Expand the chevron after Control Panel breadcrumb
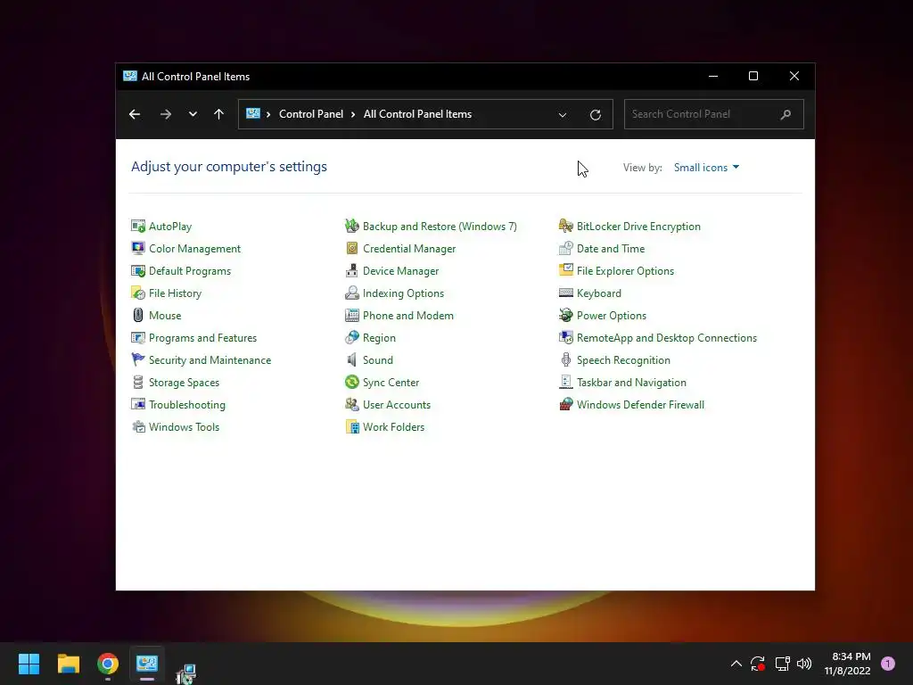This screenshot has width=913, height=685. click(x=353, y=114)
